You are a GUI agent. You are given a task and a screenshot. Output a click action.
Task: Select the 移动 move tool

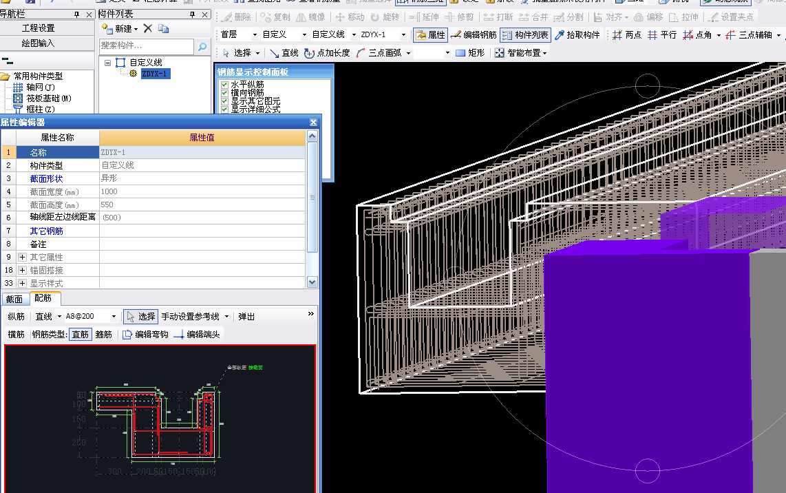(350, 17)
